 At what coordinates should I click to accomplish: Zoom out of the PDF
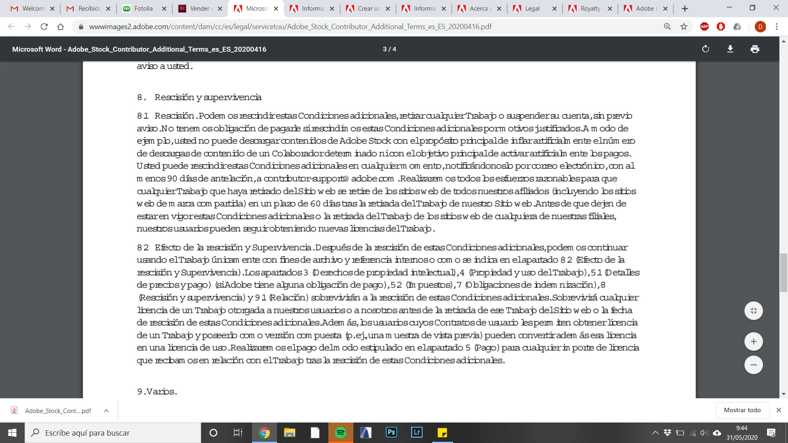click(754, 365)
